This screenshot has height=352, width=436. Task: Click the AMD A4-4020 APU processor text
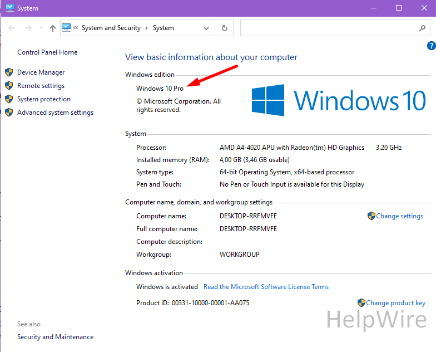point(292,148)
